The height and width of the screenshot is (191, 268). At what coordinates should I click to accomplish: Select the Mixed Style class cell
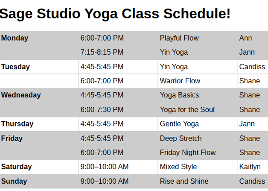[x=178, y=167]
